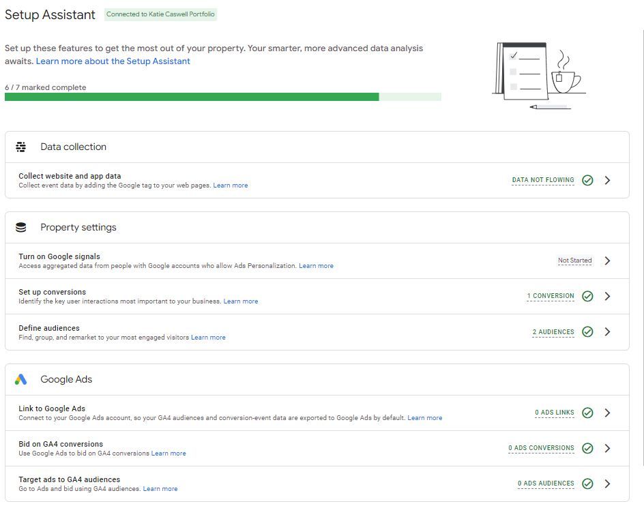This screenshot has height=506, width=644.
Task: Open Learn more about the Setup Assistant link
Action: point(113,61)
